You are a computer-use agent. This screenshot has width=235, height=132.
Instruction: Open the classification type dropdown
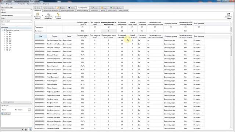pos(31,10)
